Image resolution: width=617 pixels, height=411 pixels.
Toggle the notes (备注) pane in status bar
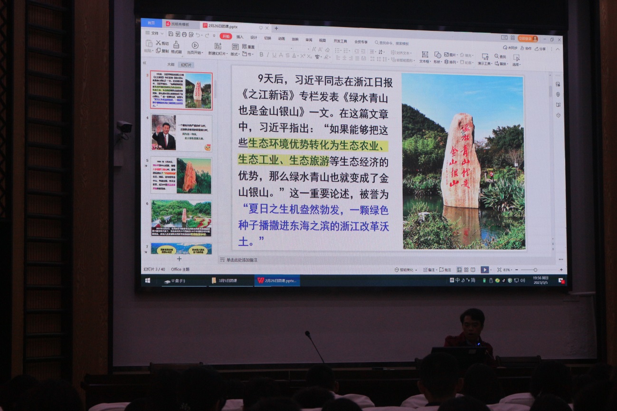[x=429, y=270]
